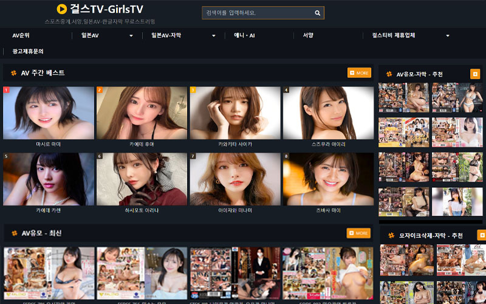Open the rank 4 portrait thumbnail

pyautogui.click(x=328, y=113)
